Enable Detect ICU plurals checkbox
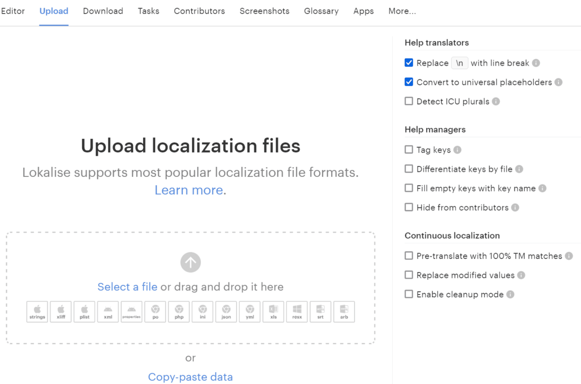 409,101
